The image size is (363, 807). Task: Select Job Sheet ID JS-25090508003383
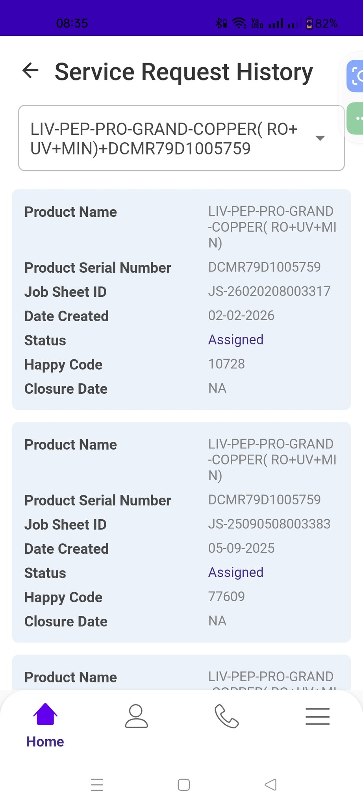(x=269, y=524)
